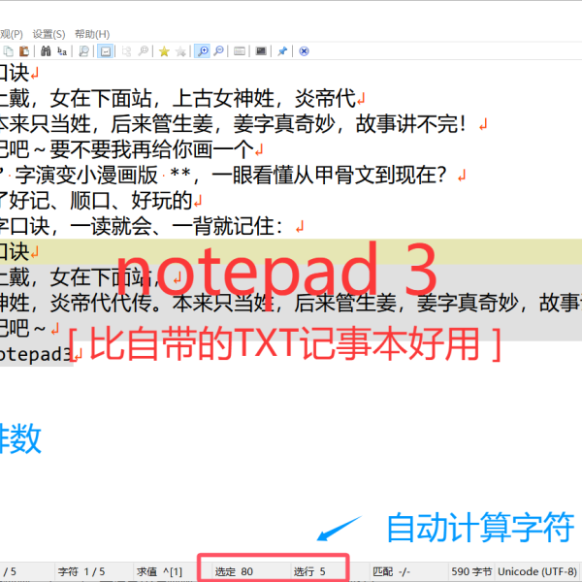Toggle word wrap in the toolbar
The image size is (582, 582).
click(105, 51)
